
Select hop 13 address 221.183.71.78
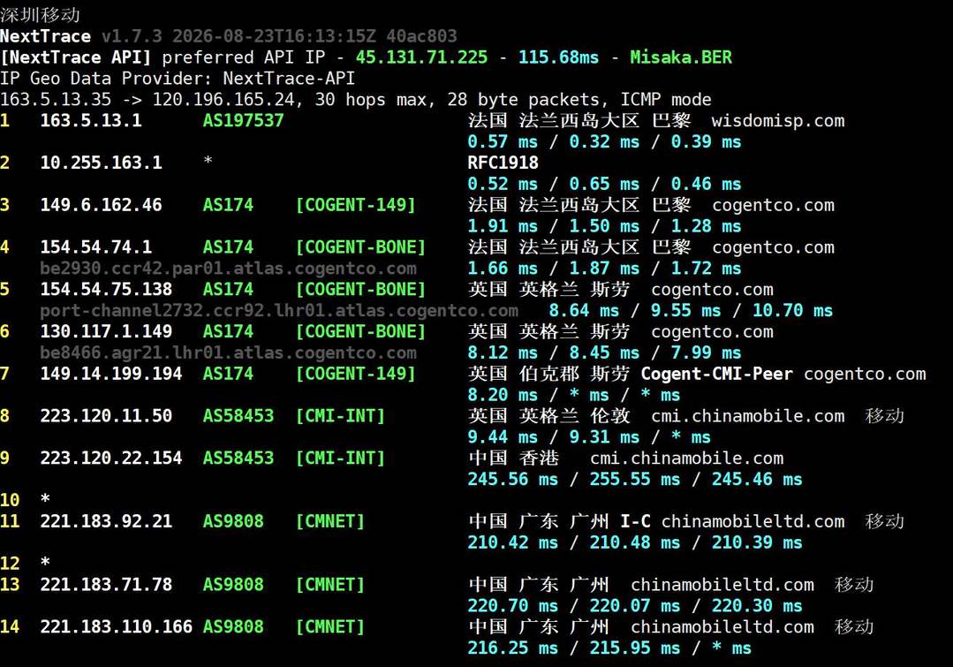click(x=106, y=584)
